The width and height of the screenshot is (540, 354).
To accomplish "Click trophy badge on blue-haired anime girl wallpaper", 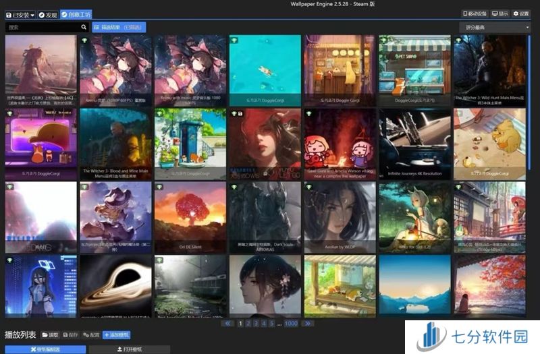I will [x=9, y=260].
